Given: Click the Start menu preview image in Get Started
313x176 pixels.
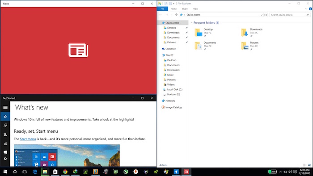Looking at the screenshot, I should pyautogui.click(x=67, y=155).
